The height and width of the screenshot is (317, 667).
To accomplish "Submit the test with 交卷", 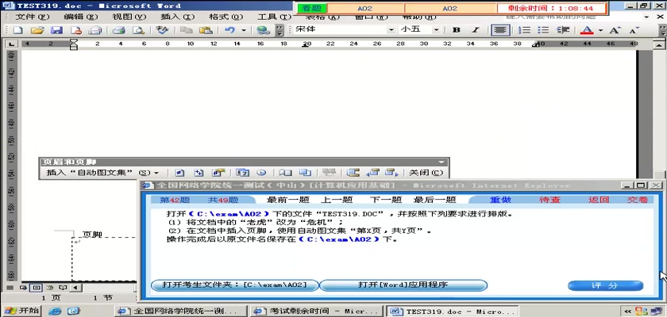I will click(638, 200).
